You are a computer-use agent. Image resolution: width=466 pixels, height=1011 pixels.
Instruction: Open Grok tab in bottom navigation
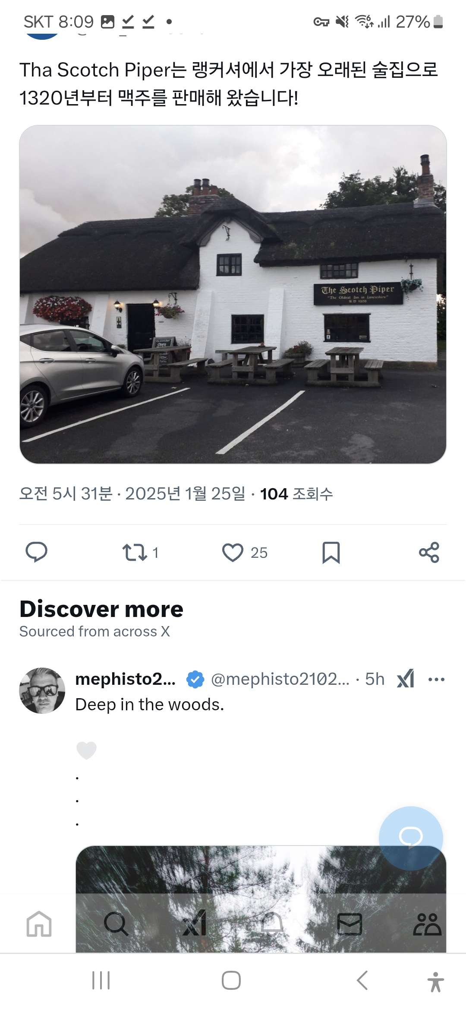tap(194, 924)
